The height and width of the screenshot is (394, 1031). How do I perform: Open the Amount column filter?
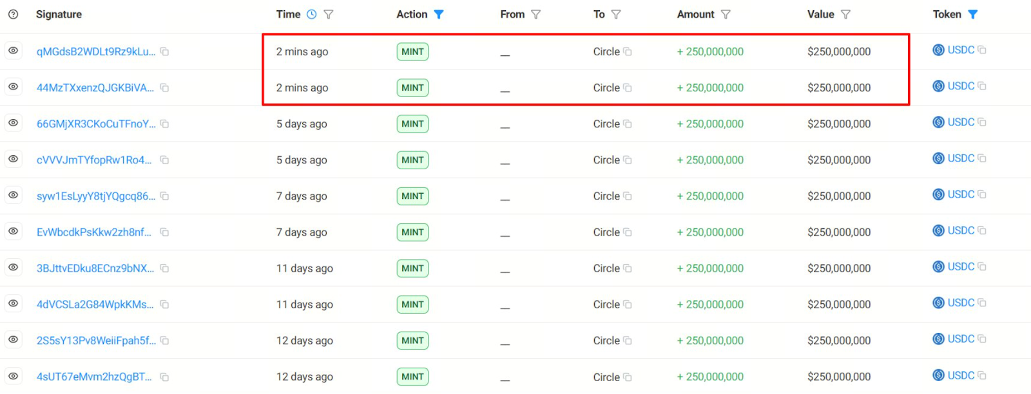click(726, 14)
